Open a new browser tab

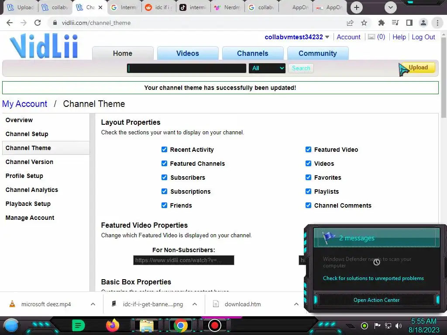click(x=356, y=7)
